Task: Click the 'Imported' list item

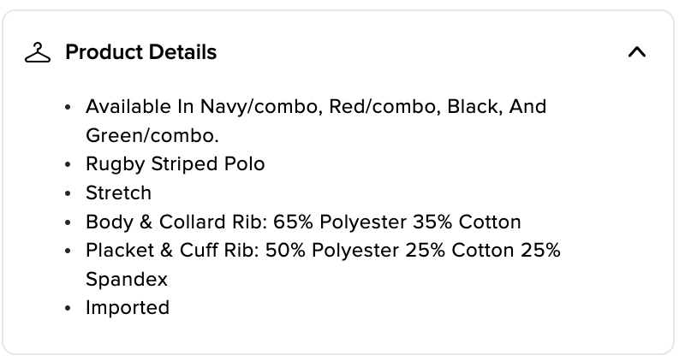Action: [128, 307]
